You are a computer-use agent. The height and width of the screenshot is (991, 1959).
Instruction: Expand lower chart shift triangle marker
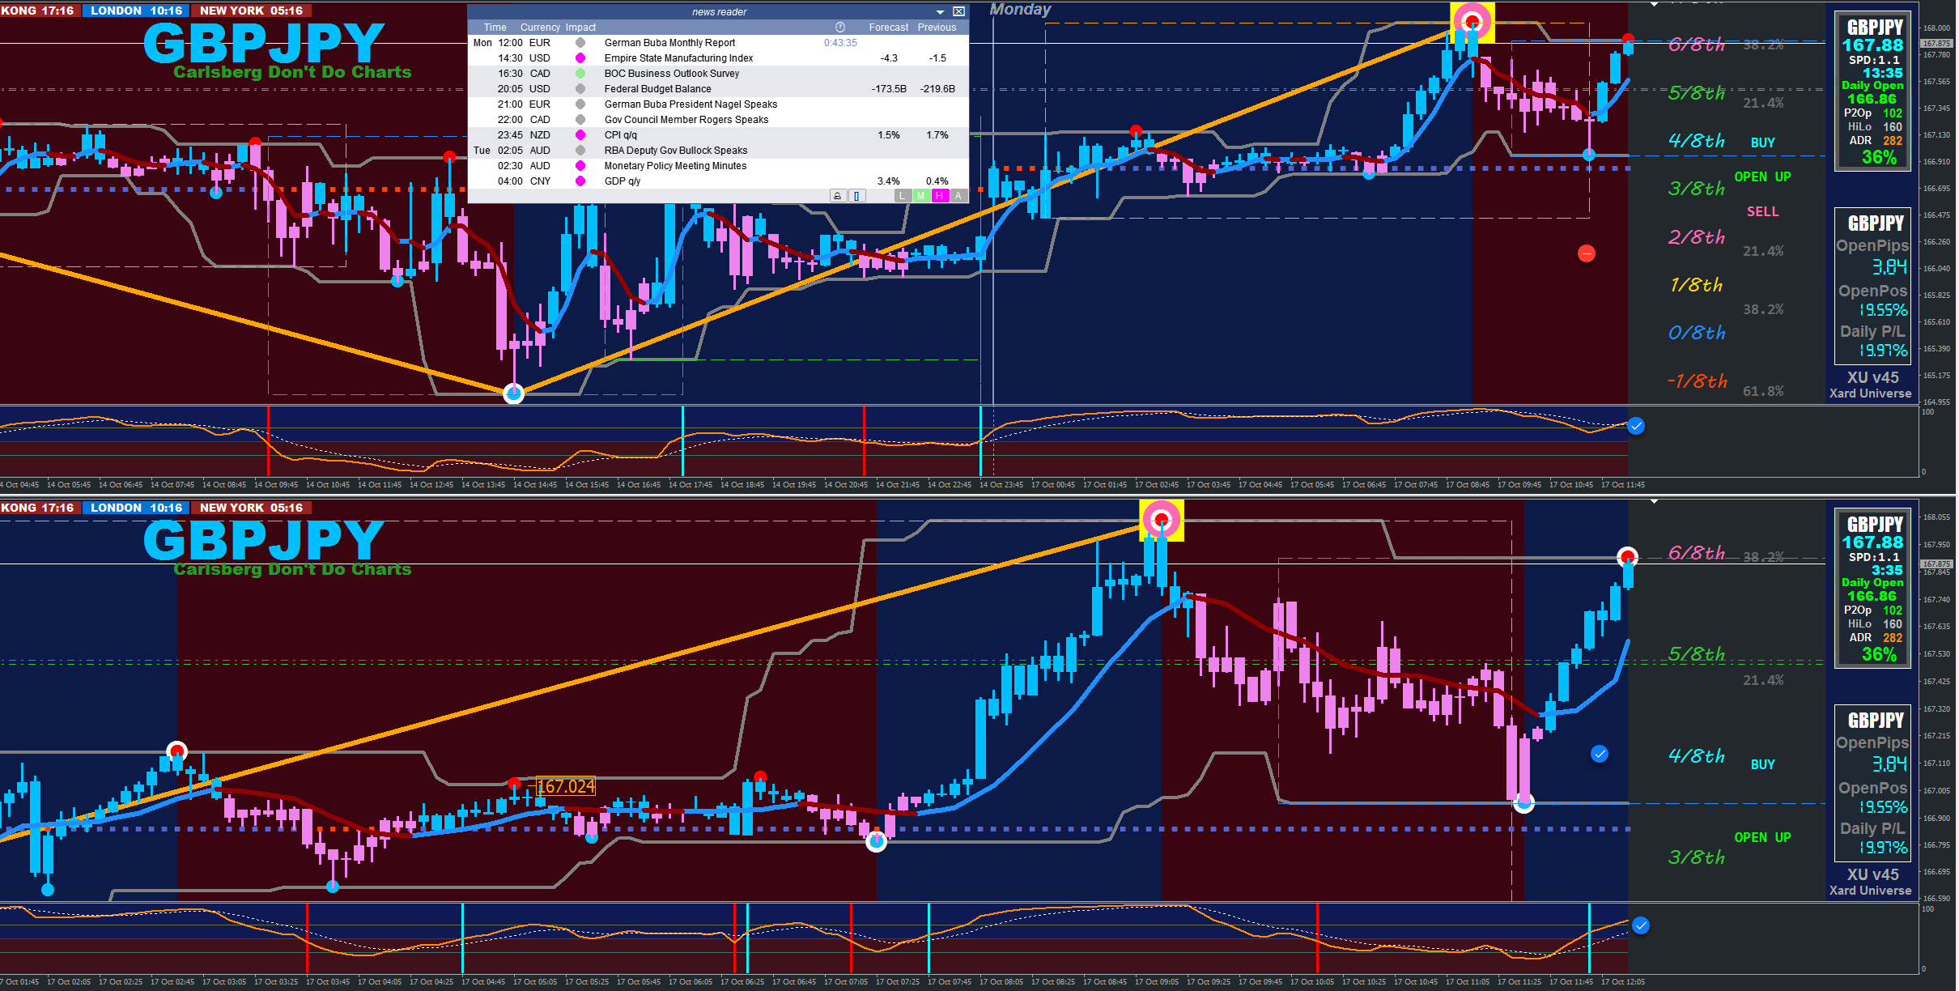pyautogui.click(x=1654, y=502)
